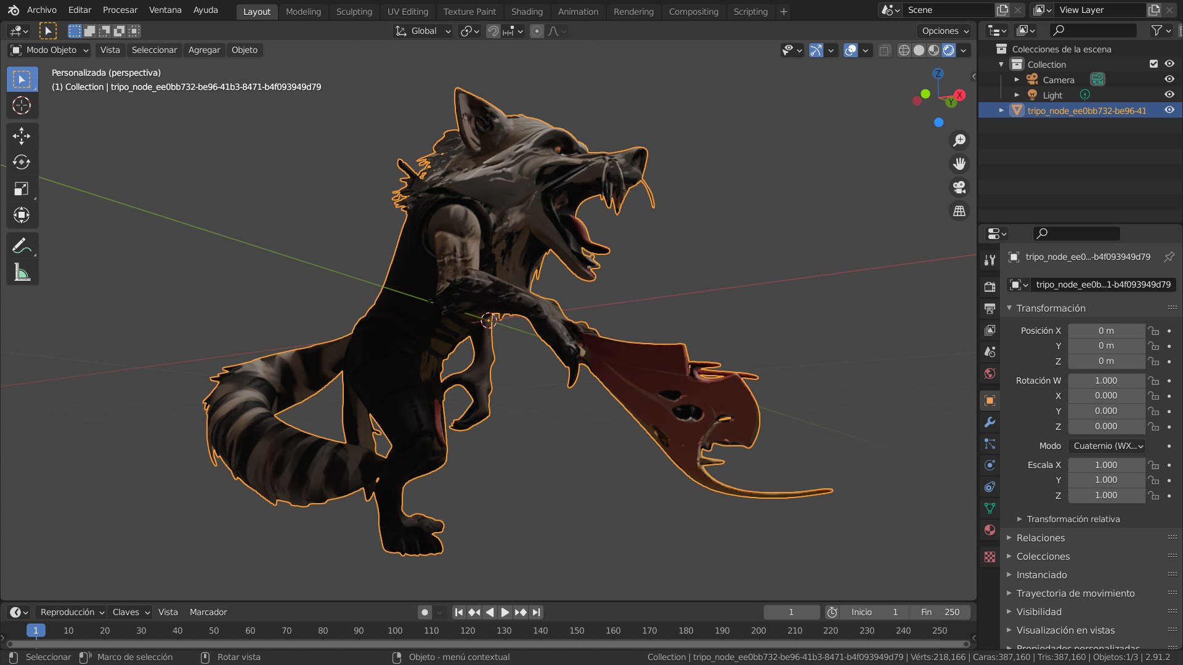Open the Material properties tab
Screen dimensions: 1183x665
click(x=990, y=530)
